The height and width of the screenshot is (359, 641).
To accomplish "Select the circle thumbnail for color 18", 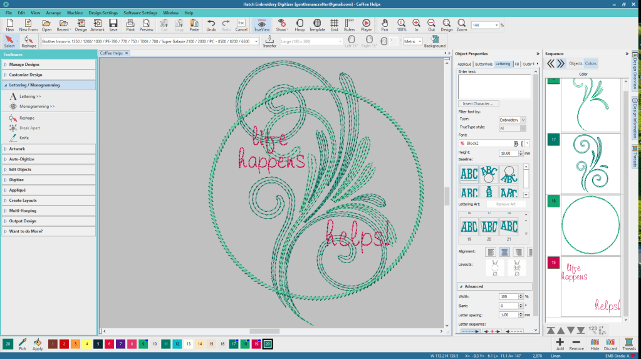I will 590,225.
